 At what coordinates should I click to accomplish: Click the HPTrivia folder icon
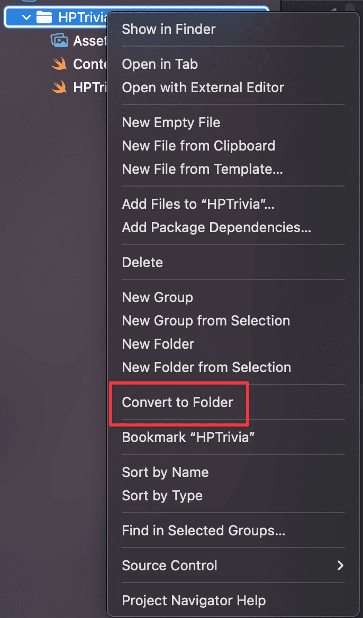tap(43, 17)
